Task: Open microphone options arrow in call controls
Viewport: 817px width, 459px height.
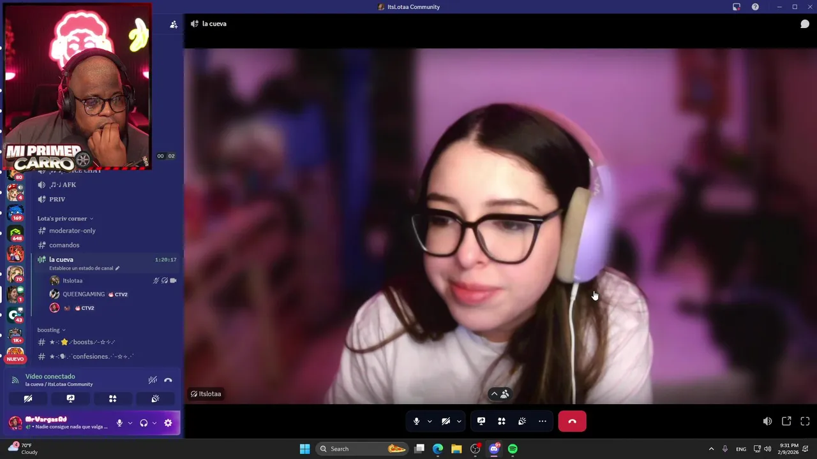Action: pos(430,421)
